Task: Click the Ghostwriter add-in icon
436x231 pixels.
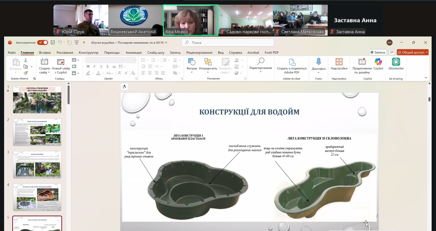Action: tap(396, 62)
